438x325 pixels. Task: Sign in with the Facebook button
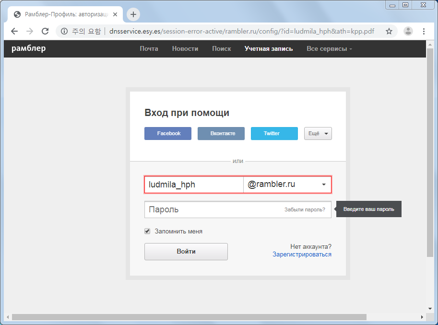click(x=168, y=133)
